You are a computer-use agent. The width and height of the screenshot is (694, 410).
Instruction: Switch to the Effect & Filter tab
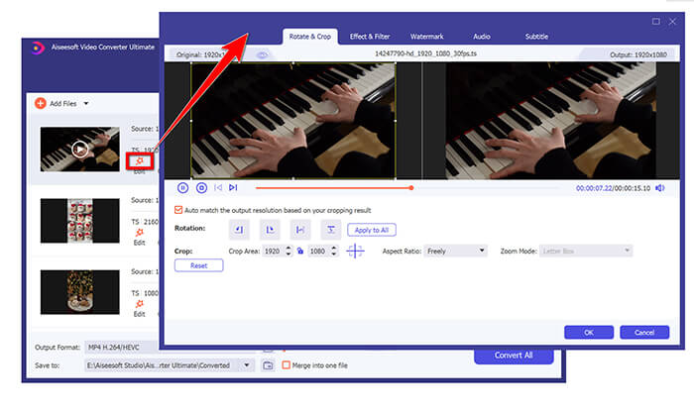[370, 37]
